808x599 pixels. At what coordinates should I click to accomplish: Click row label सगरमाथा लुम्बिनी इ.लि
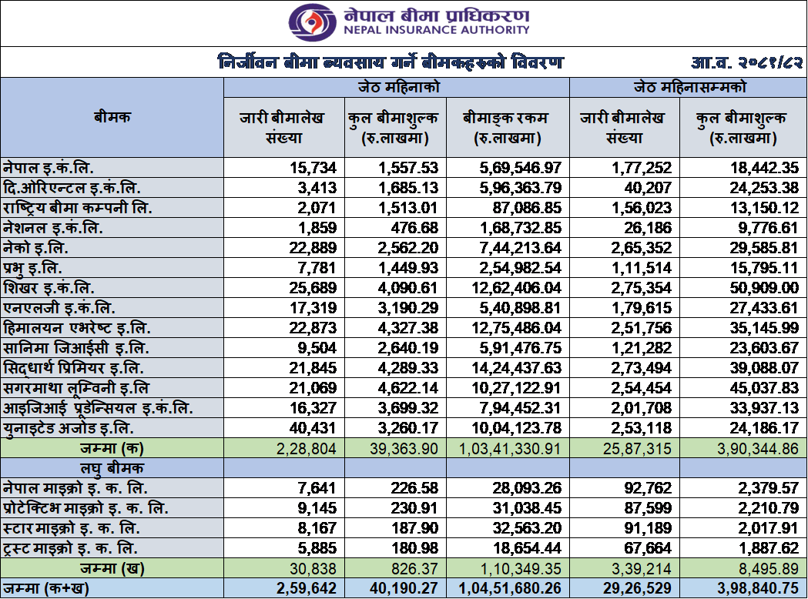76,388
